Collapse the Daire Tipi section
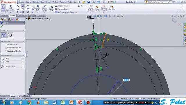The image size is (186, 105). pyautogui.click(x=24, y=31)
